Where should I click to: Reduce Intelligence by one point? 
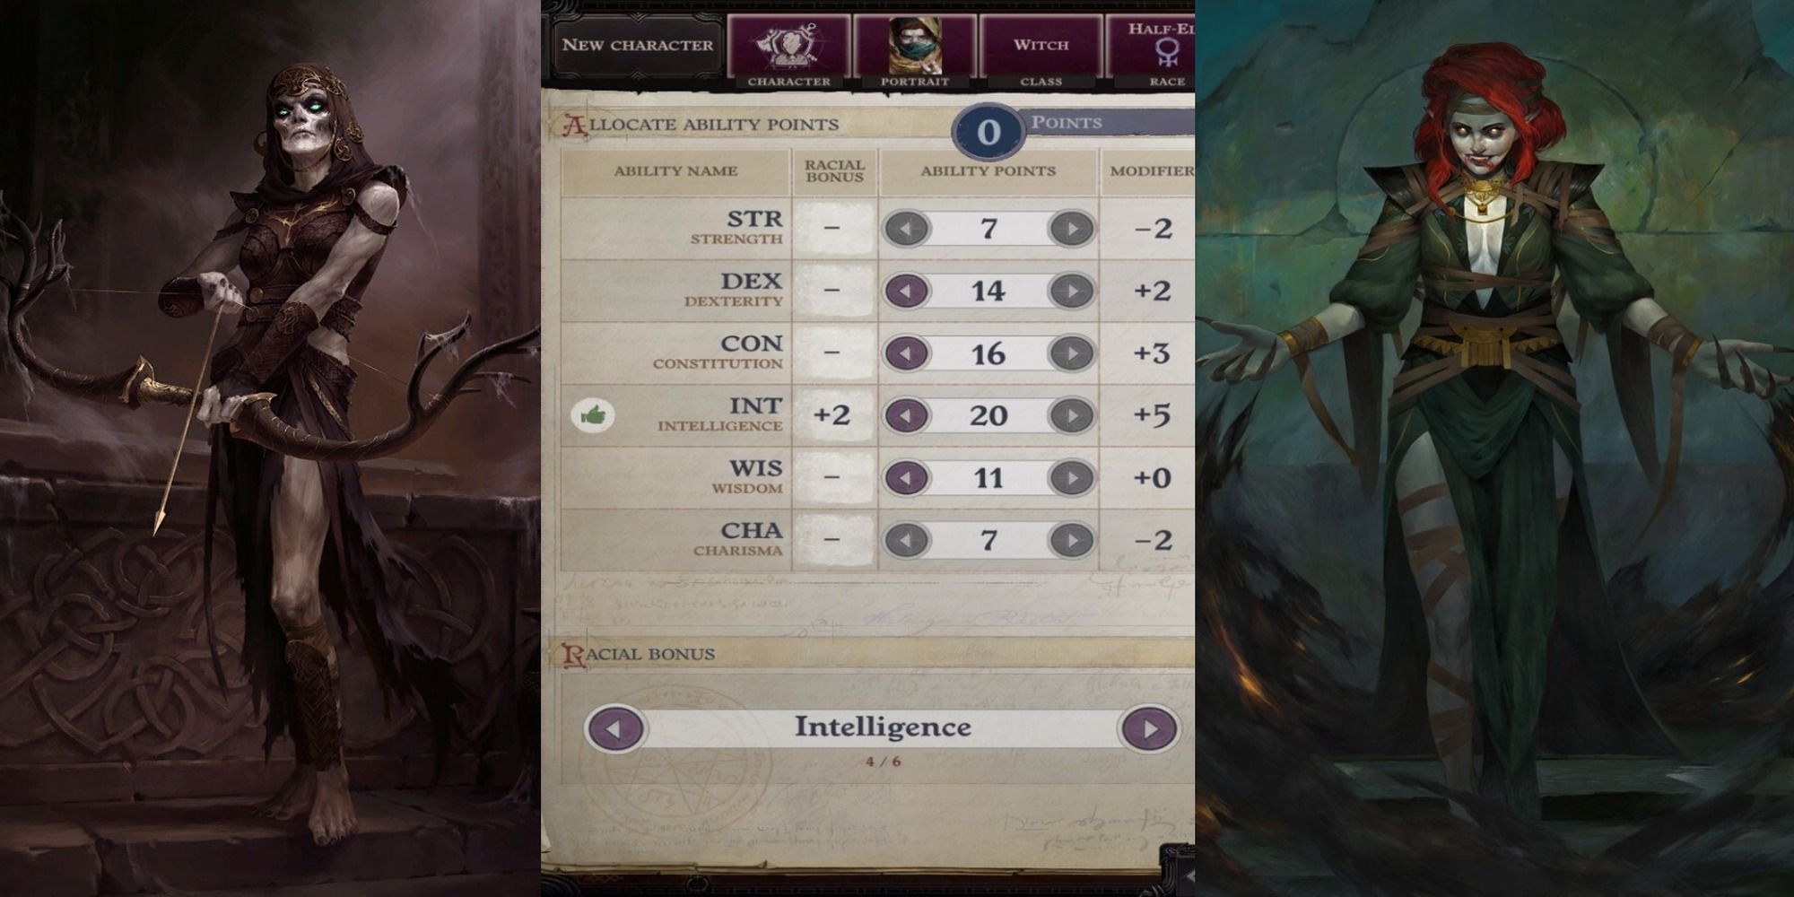(907, 415)
